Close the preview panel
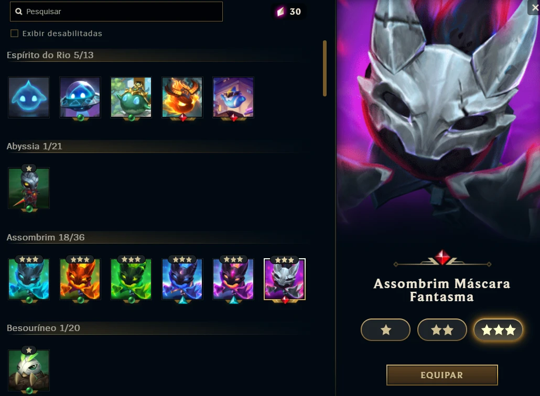Image resolution: width=540 pixels, height=396 pixels. pyautogui.click(x=534, y=7)
